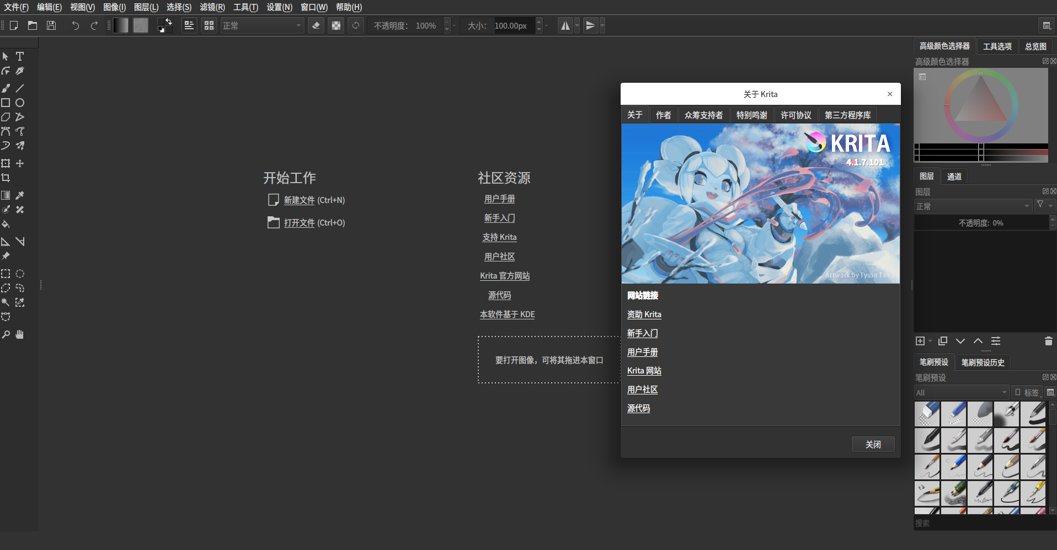Delete layer with the trash icon
The image size is (1057, 550).
coord(1048,341)
